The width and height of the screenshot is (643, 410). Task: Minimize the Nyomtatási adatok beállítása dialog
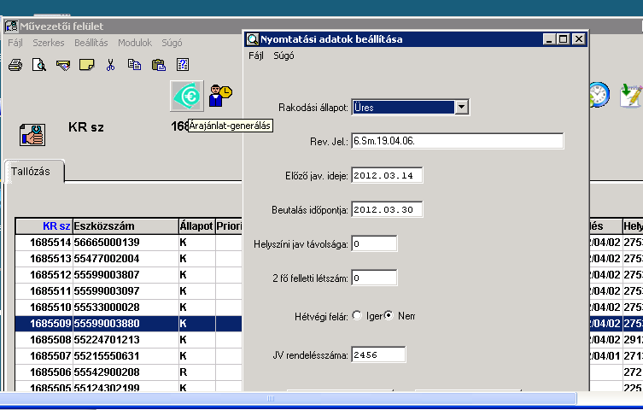(549, 39)
